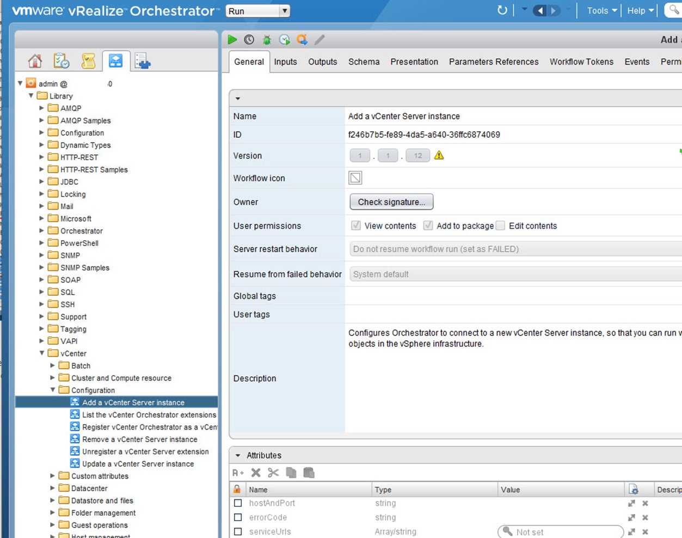Click the expand arrows icon for hostAndPort
Image resolution: width=682 pixels, height=538 pixels.
coord(631,503)
